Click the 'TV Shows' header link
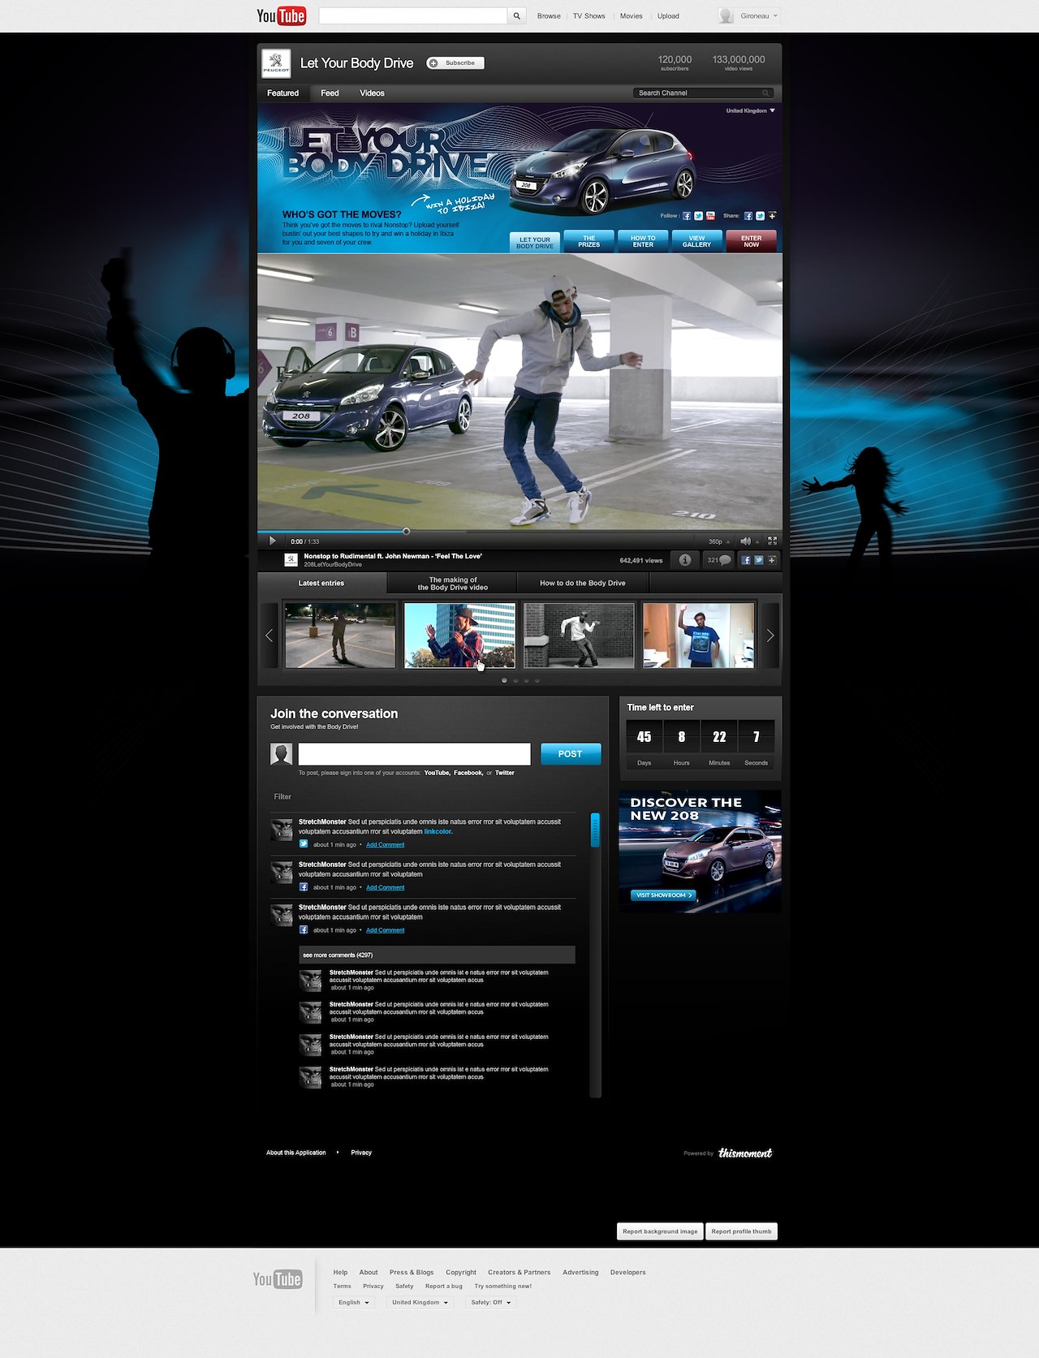This screenshot has height=1358, width=1039. point(589,16)
